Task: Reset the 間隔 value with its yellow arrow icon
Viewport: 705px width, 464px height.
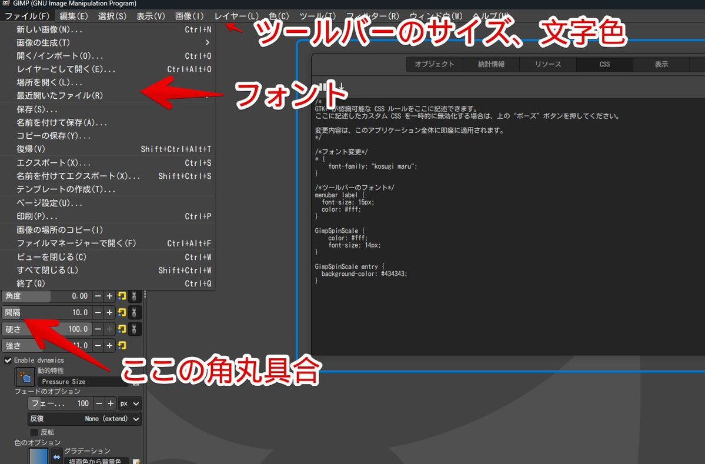Action: click(x=122, y=312)
